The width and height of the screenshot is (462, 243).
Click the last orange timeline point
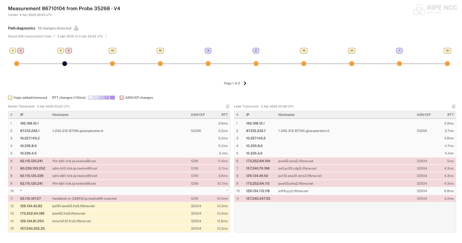point(447,63)
